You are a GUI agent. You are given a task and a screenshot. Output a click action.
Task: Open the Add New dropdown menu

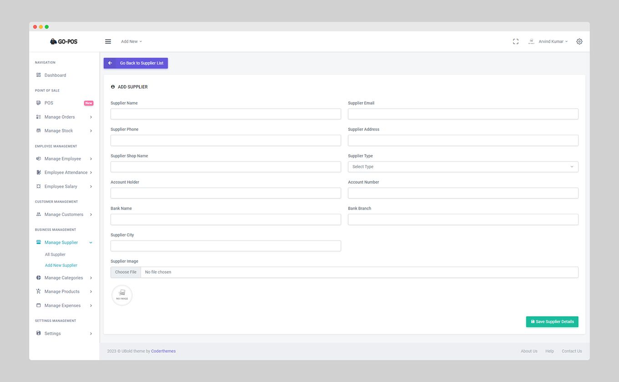tap(131, 41)
